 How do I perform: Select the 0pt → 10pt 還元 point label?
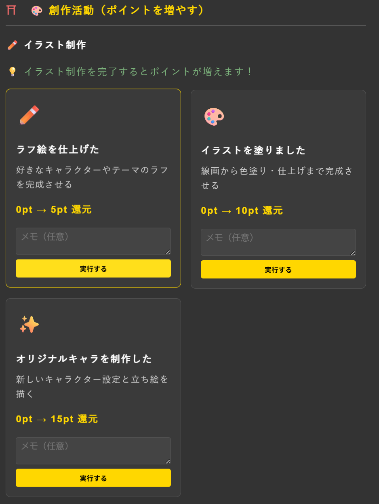point(242,210)
